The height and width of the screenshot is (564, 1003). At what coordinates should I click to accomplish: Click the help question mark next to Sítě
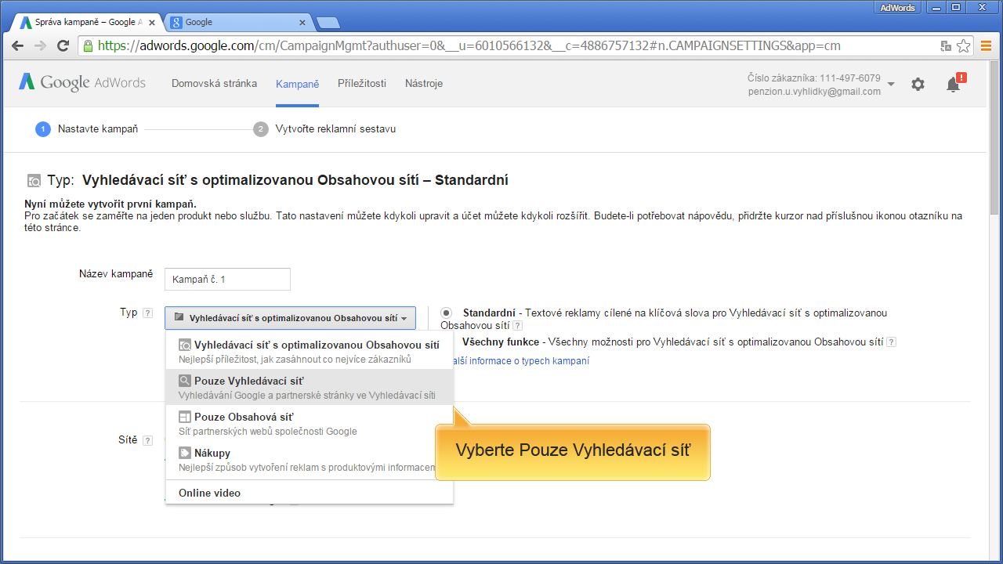click(147, 441)
